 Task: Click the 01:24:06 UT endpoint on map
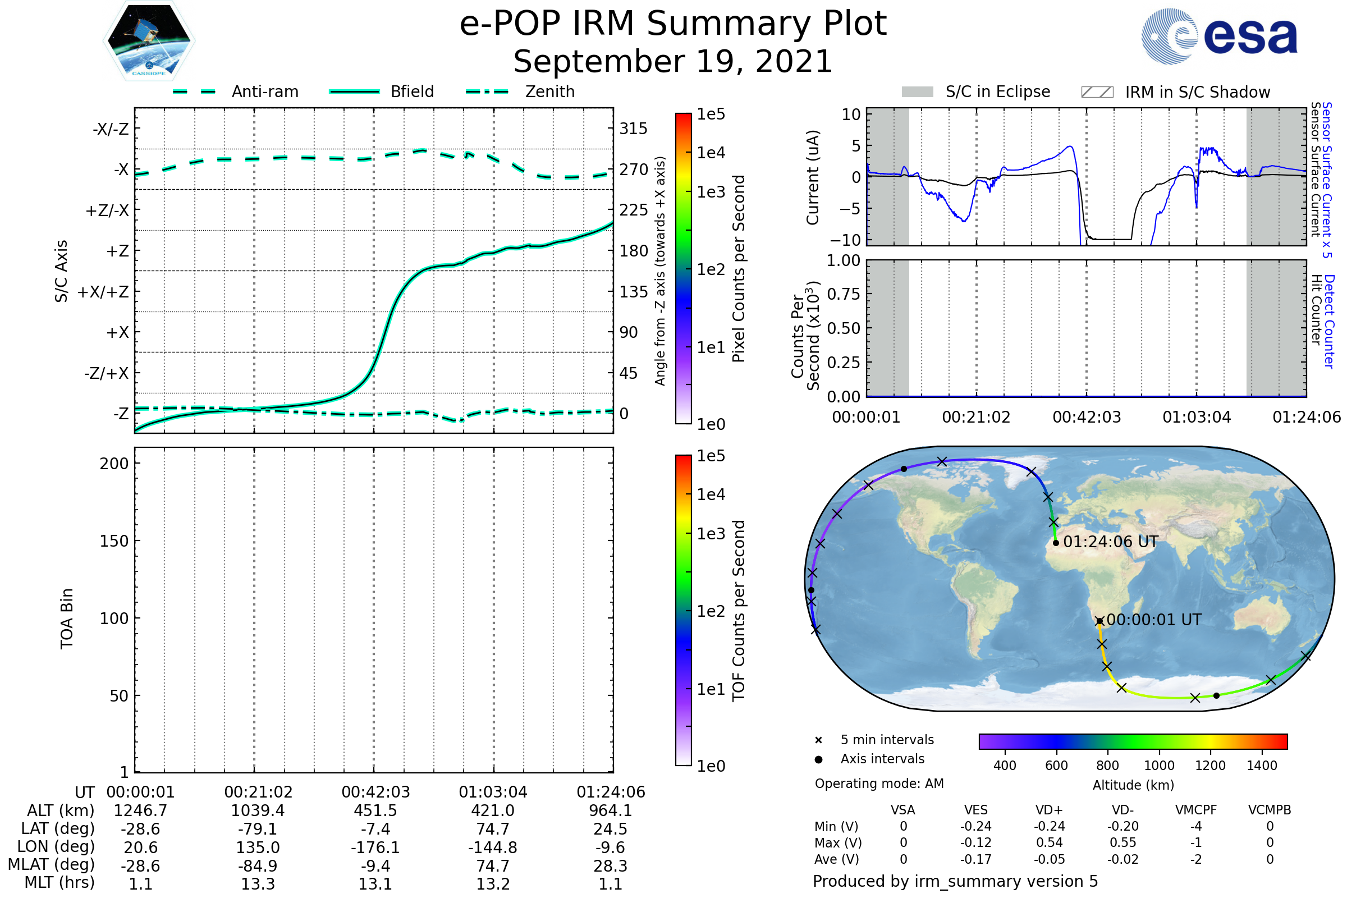click(1056, 543)
